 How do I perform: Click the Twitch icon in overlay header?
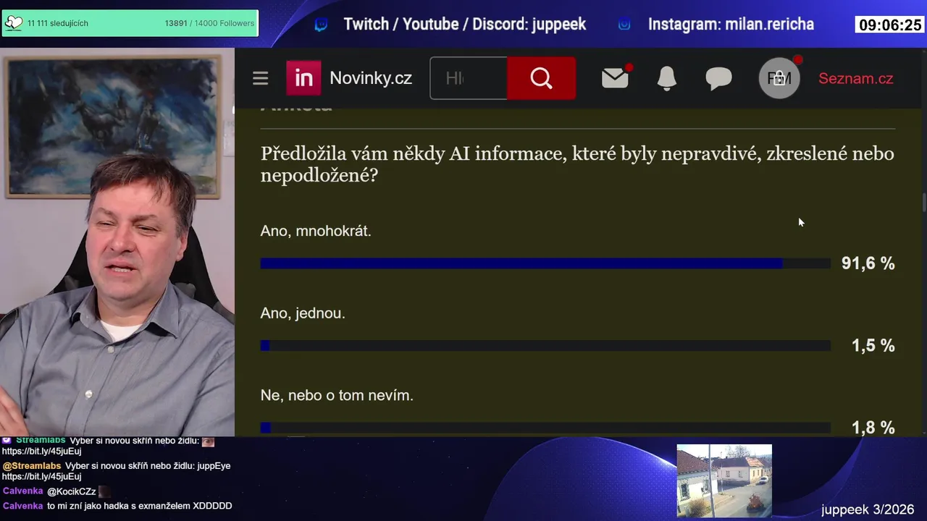coord(321,25)
